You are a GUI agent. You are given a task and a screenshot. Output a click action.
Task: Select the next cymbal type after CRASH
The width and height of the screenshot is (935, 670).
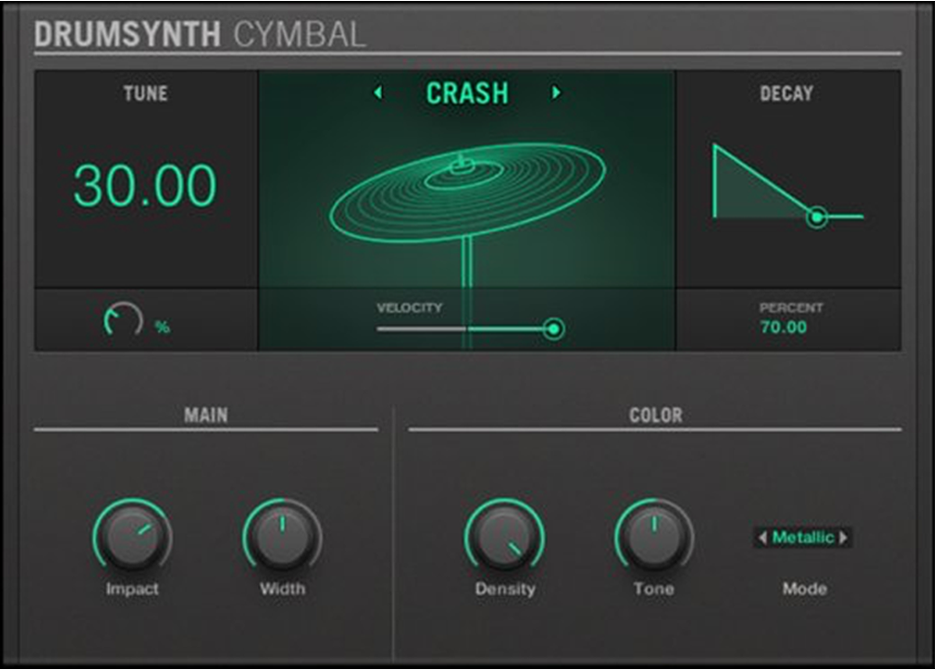click(x=556, y=93)
